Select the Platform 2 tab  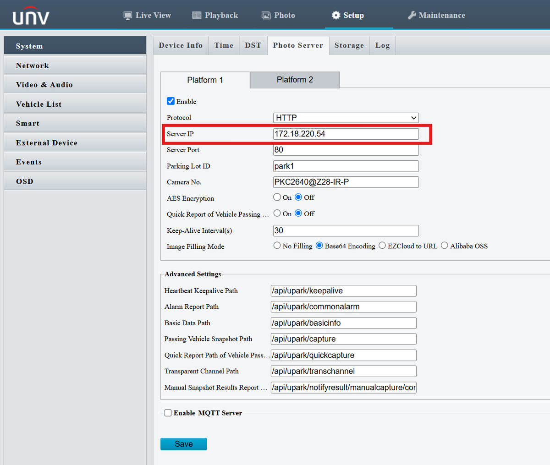tap(295, 80)
